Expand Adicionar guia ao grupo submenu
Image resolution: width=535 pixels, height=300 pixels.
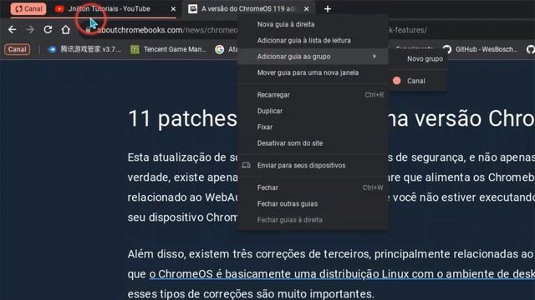coord(313,57)
